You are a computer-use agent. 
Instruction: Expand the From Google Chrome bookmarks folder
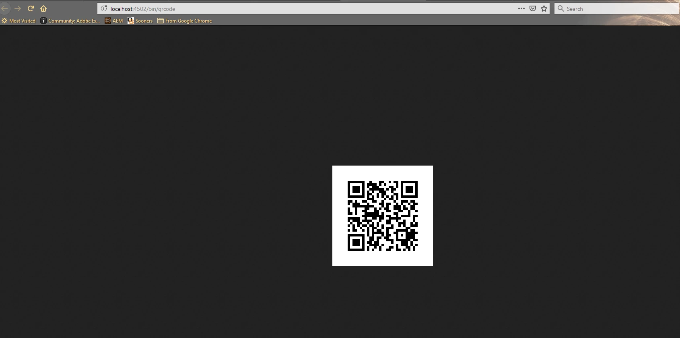(x=184, y=21)
